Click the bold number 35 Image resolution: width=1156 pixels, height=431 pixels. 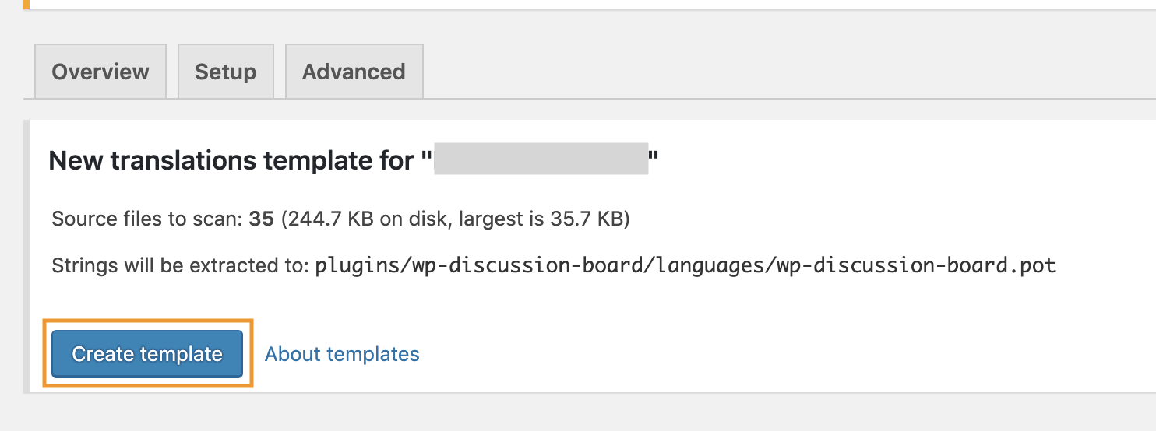(262, 219)
